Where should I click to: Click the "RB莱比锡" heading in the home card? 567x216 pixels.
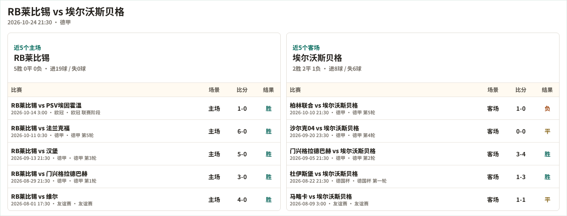tap(31, 58)
